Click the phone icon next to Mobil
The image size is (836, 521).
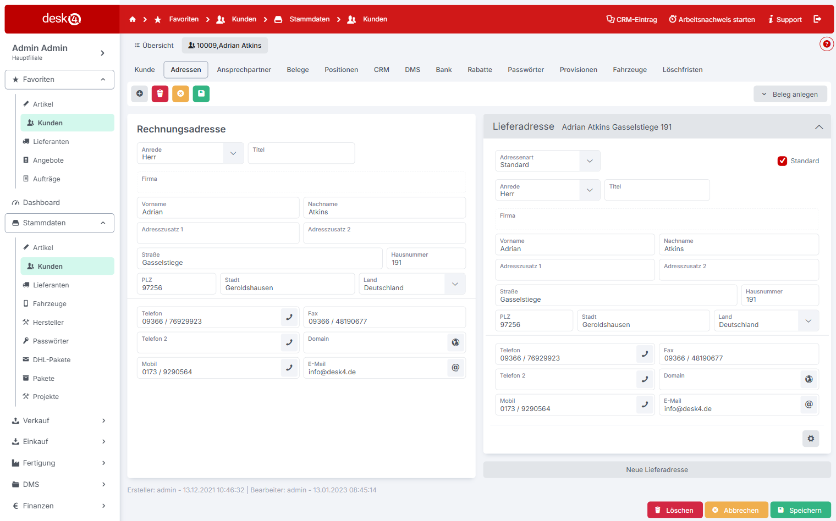[289, 368]
